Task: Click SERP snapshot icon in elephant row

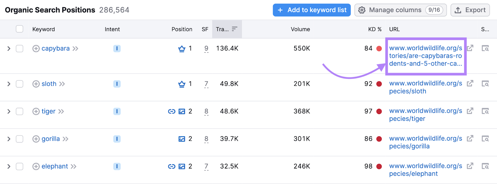Action: [485, 166]
